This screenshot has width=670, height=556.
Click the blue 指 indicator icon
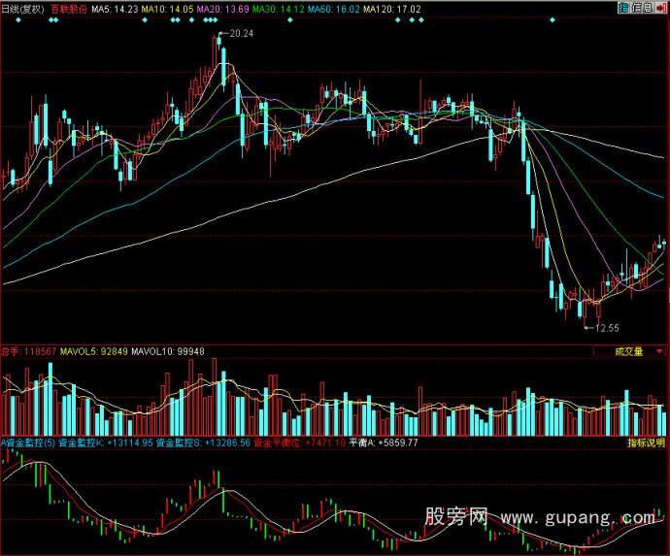click(625, 8)
